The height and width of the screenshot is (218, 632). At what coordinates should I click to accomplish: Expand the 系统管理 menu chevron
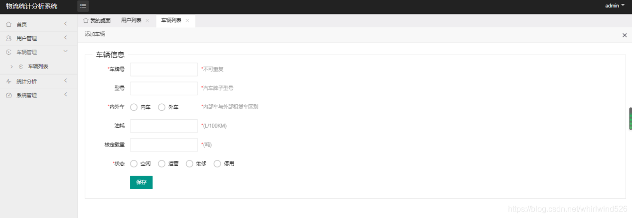point(66,95)
